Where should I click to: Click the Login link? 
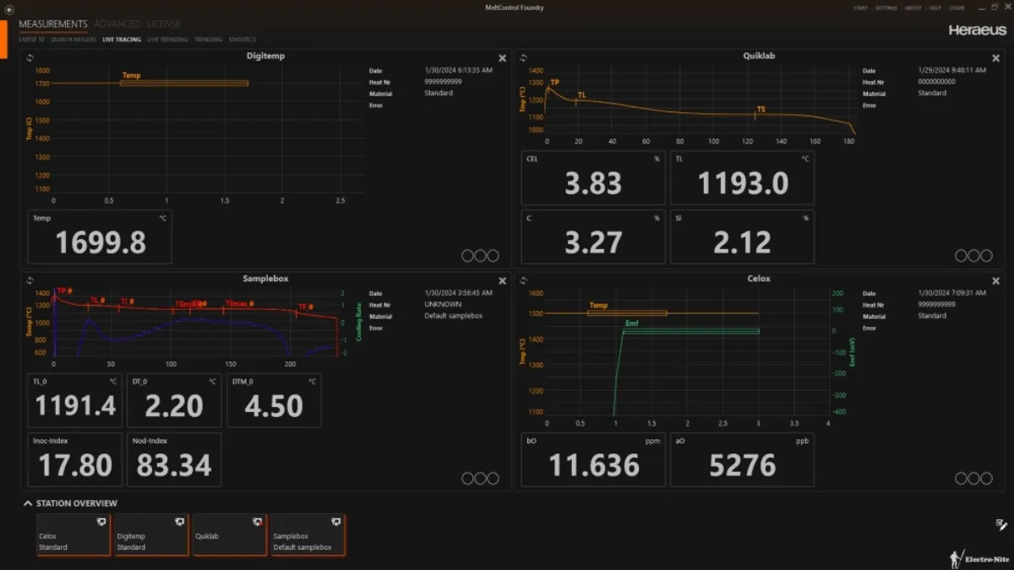(x=957, y=8)
